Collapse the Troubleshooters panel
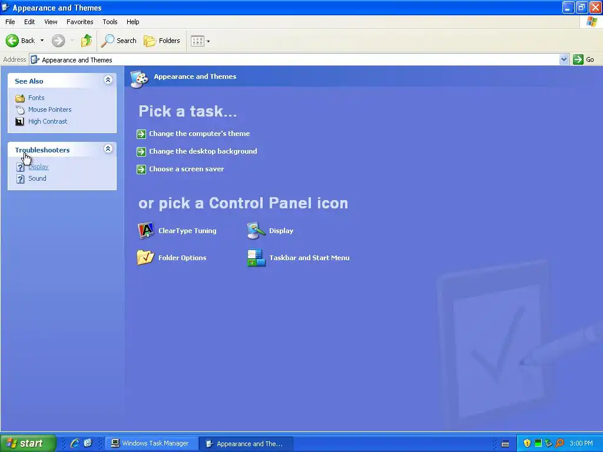 click(108, 149)
